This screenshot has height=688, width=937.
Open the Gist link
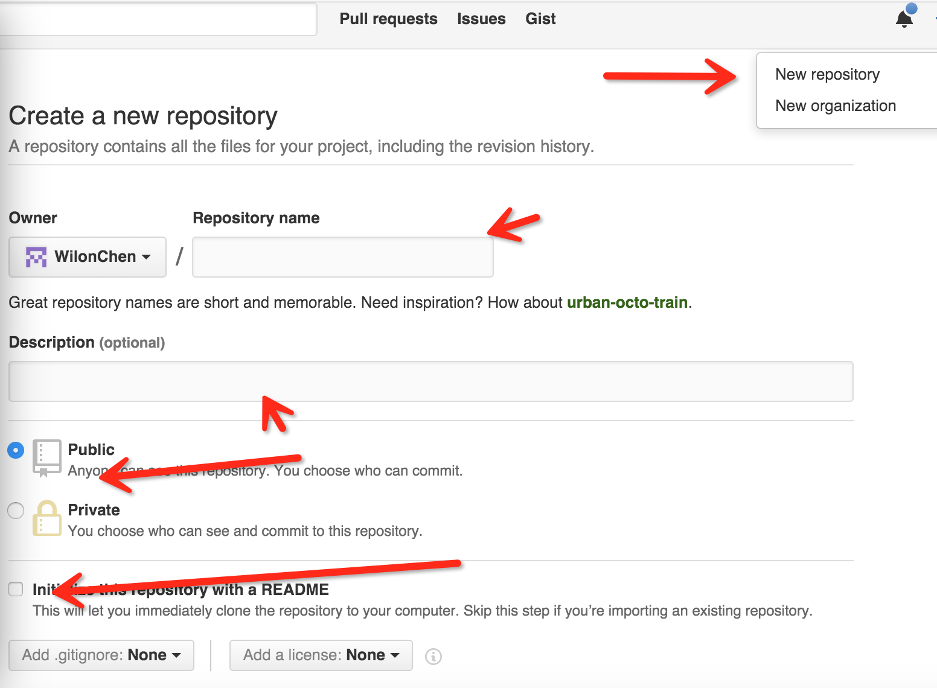[540, 19]
